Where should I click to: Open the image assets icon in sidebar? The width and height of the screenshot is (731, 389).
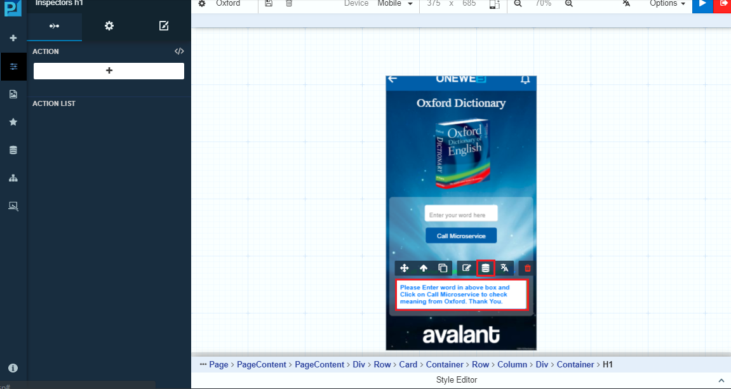tap(13, 94)
